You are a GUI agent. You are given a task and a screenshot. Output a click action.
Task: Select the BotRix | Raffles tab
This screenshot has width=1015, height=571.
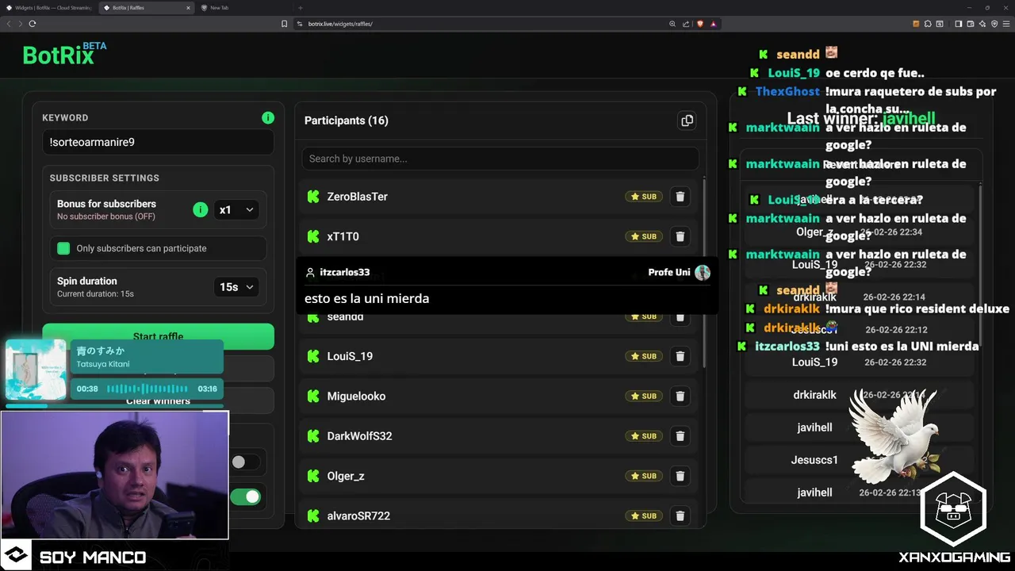[x=147, y=8]
